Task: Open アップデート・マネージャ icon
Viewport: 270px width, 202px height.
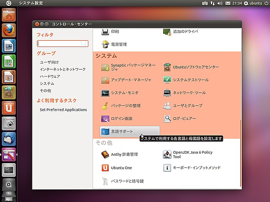Action: [x=105, y=80]
